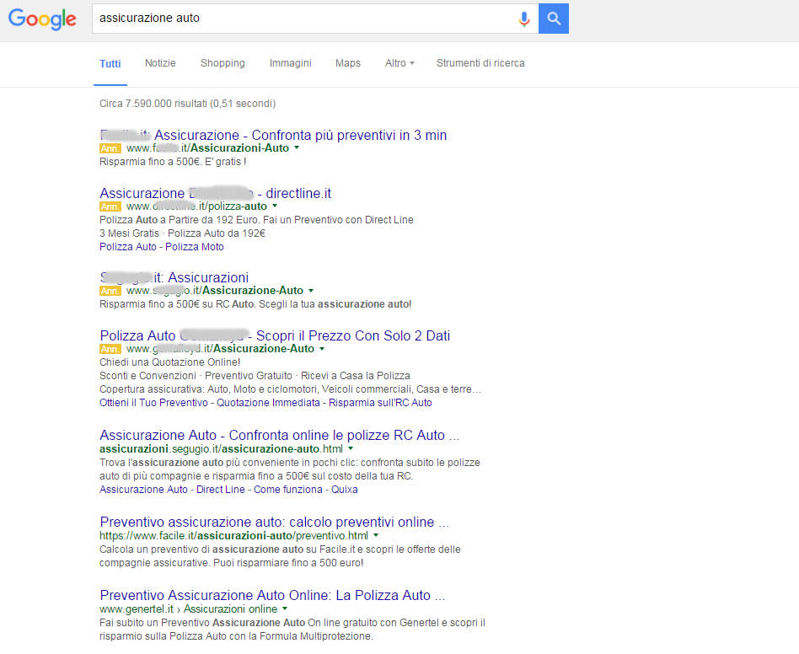Open 'Preventivo assicurazione auto: calcolo preventivi online' result
The image size is (799, 654).
275,522
